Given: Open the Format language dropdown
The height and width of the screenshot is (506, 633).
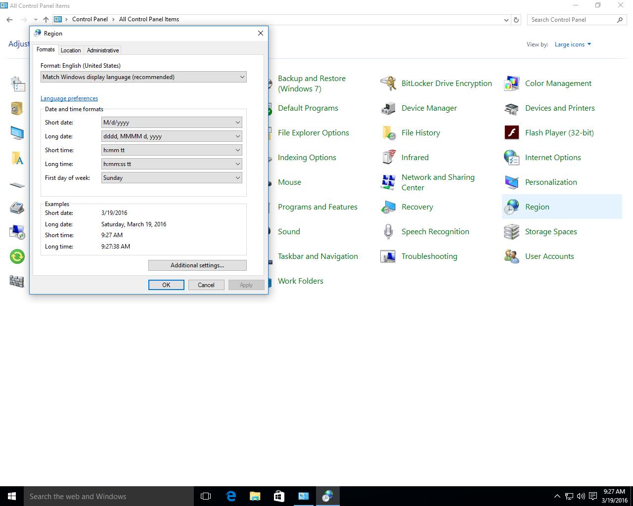Looking at the screenshot, I should click(143, 77).
